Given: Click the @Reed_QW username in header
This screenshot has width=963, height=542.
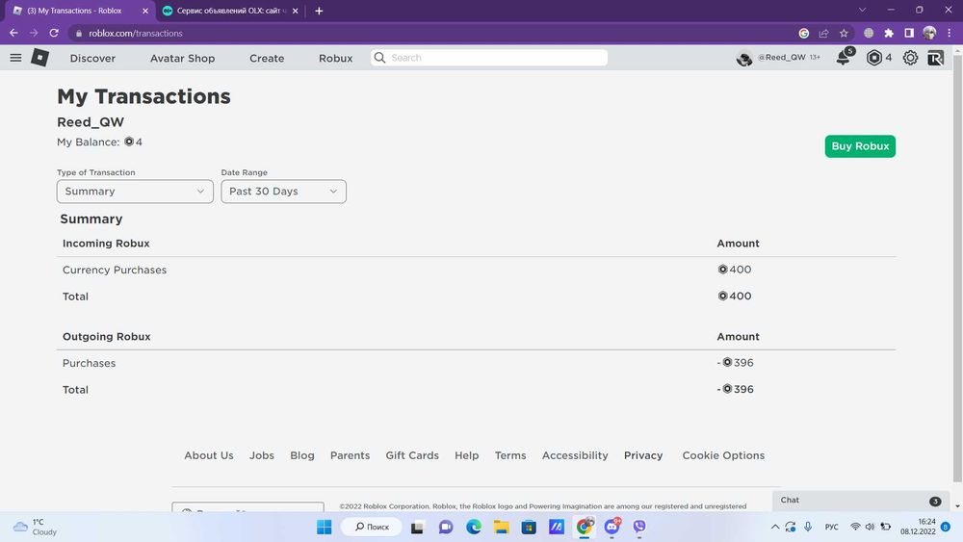Looking at the screenshot, I should [x=781, y=57].
